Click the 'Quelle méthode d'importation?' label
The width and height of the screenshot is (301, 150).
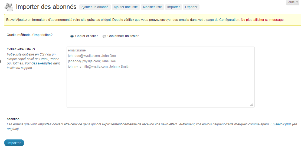coord(30,35)
